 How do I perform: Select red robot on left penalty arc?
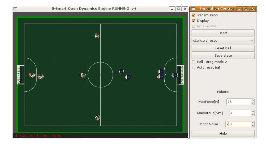pyautogui.click(x=40, y=77)
